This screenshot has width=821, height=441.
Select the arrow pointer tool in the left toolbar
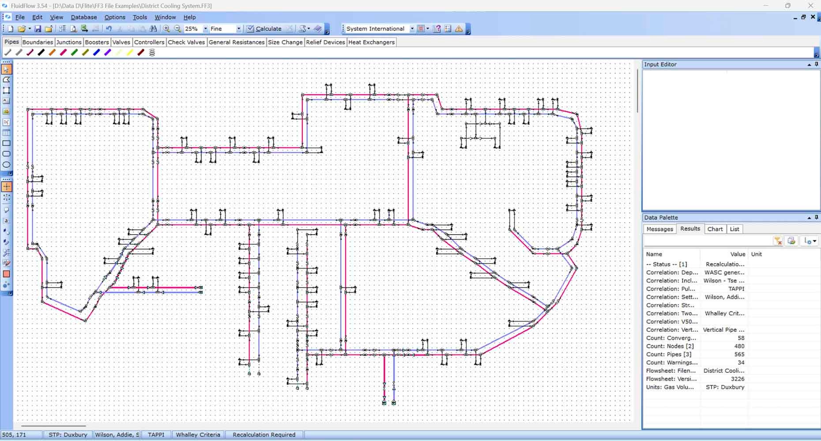[x=6, y=69]
